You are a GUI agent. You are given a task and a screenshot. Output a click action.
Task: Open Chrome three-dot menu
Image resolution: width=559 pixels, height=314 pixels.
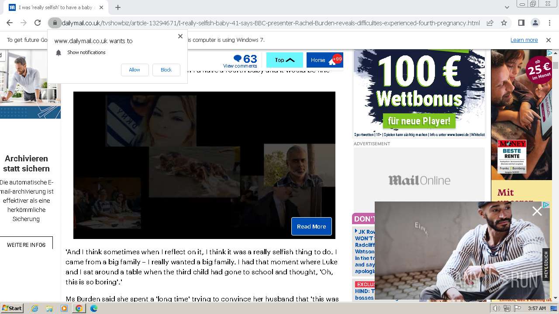point(549,23)
